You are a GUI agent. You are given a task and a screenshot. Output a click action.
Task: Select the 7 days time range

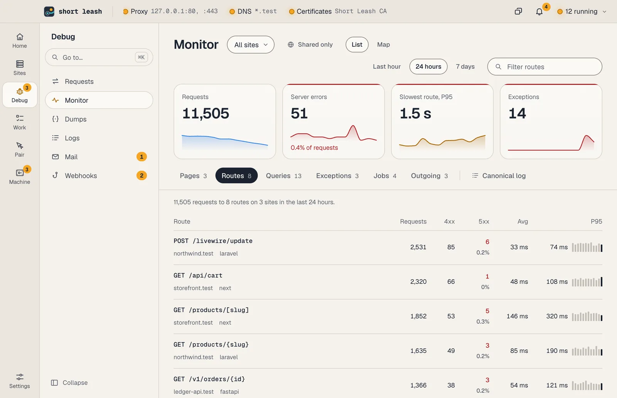[x=465, y=67]
